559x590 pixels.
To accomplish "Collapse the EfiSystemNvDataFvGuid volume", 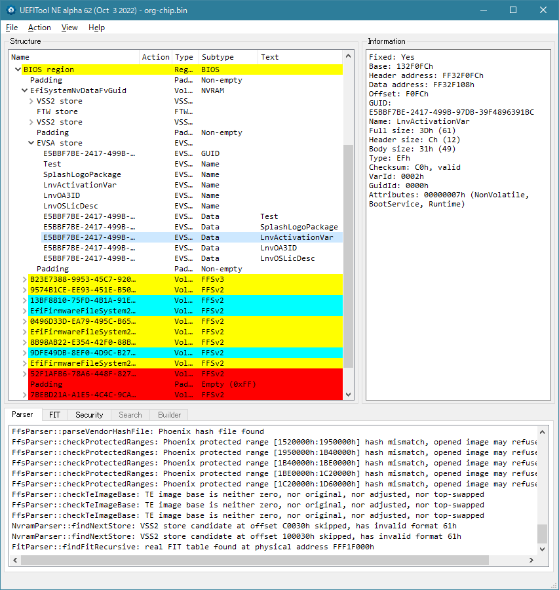I will (x=24, y=90).
